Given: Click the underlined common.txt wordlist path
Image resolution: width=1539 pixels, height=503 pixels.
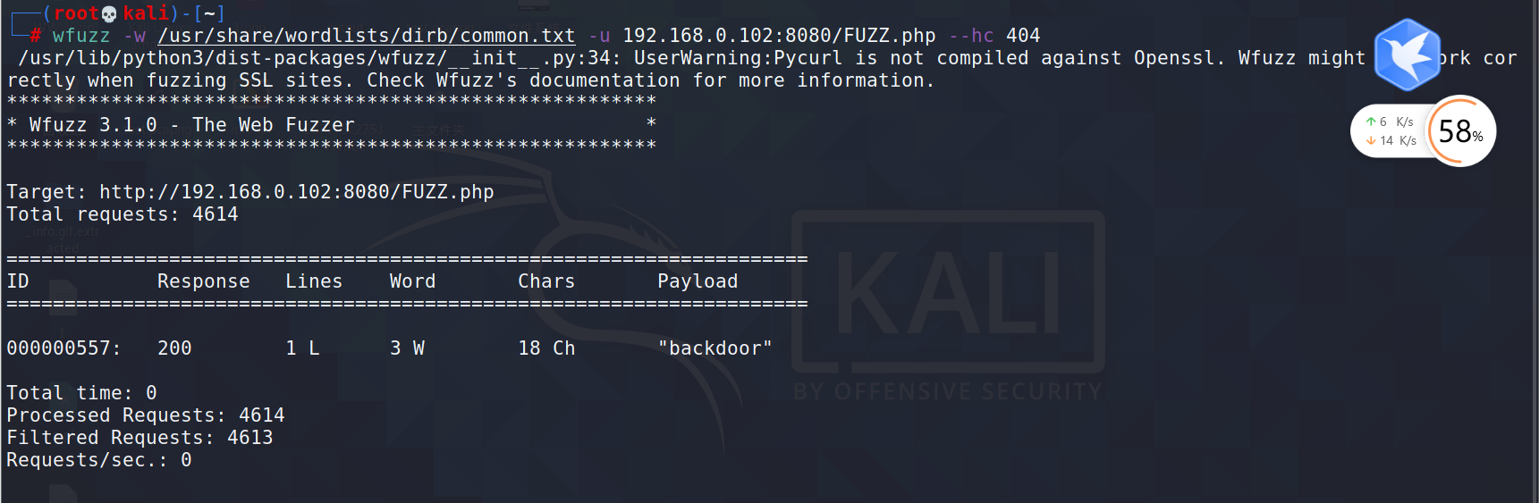Looking at the screenshot, I should coord(367,36).
